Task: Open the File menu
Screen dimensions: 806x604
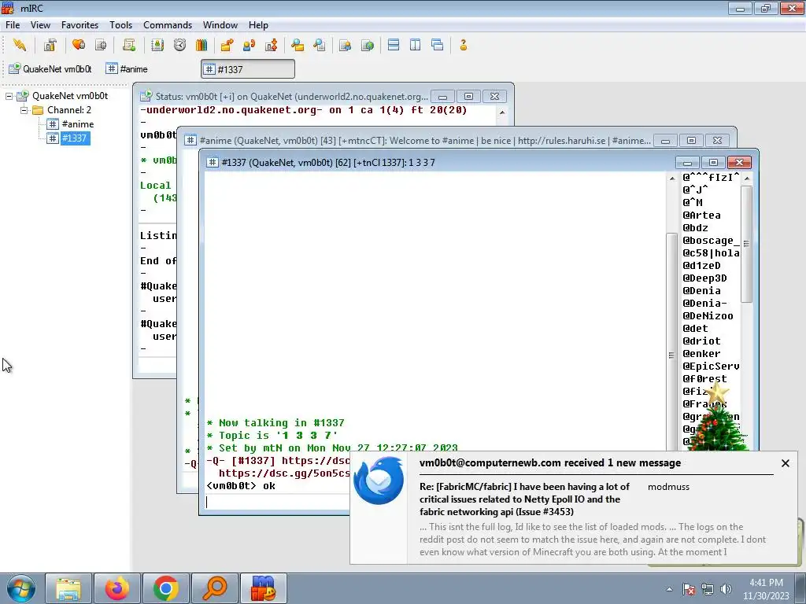Action: click(13, 25)
